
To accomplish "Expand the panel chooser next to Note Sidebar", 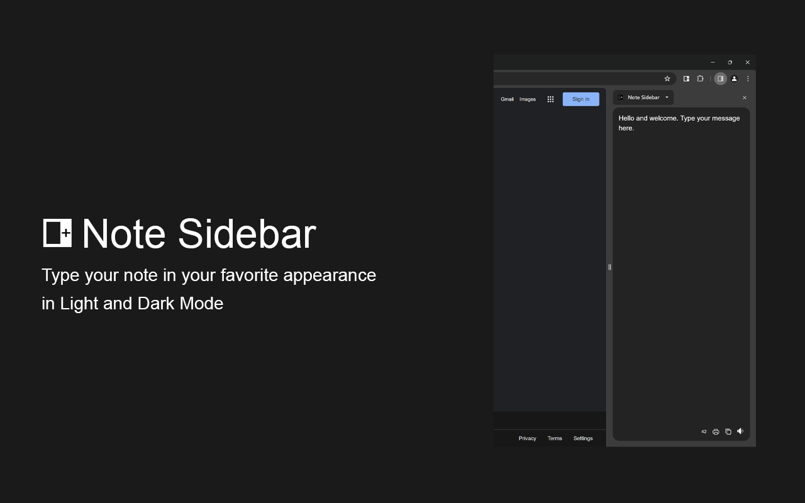I will [x=667, y=97].
